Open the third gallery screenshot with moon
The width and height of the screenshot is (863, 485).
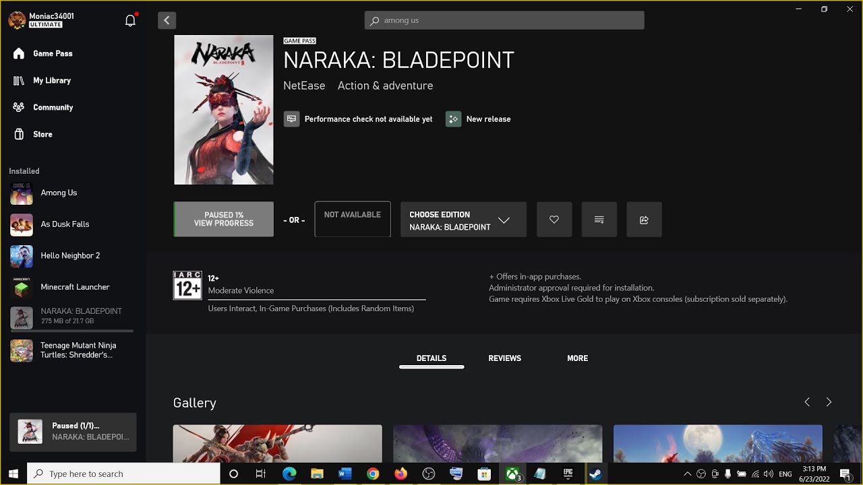(718, 443)
